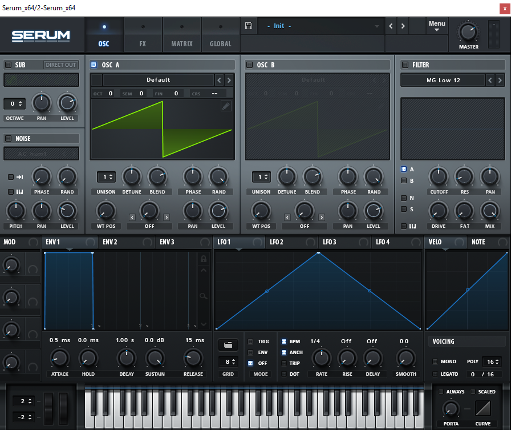Click the SUB octave stepper

[15, 104]
